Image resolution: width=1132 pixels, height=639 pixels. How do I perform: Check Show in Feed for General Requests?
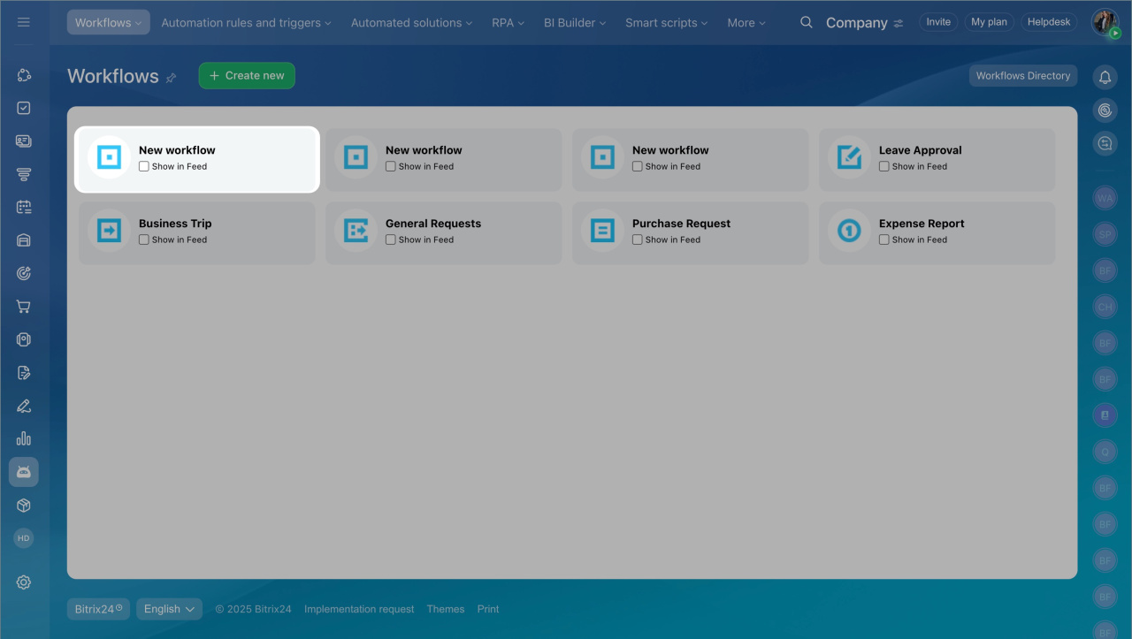tap(391, 240)
